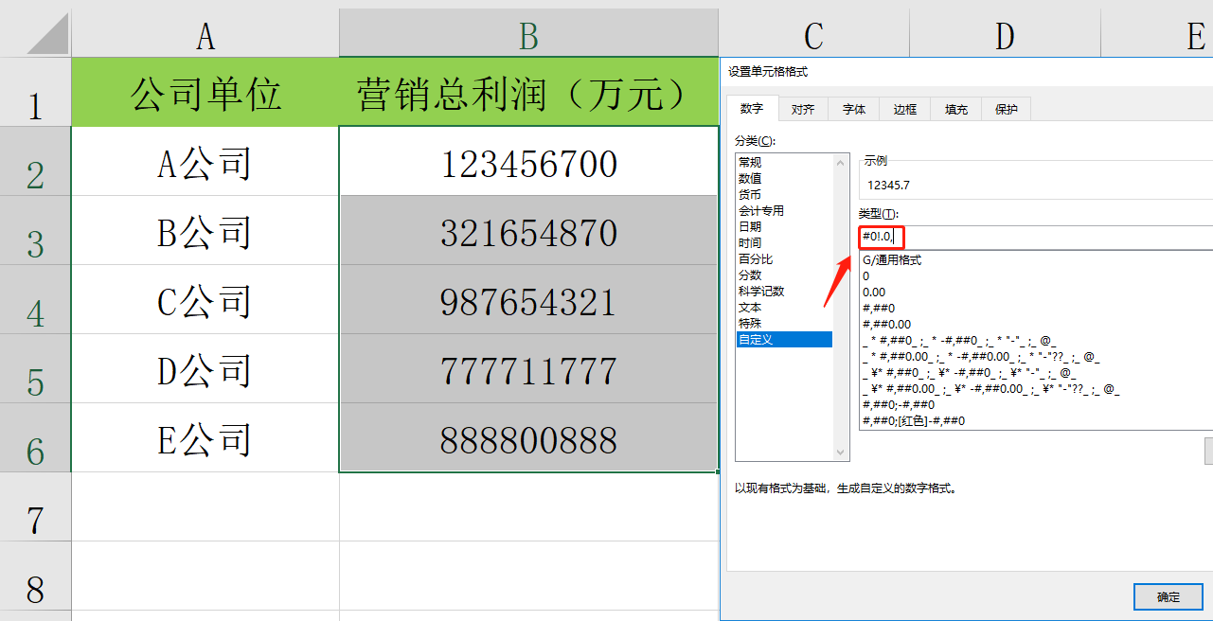Select row 5 header
Viewport: 1213px width, 621px height.
(x=35, y=368)
